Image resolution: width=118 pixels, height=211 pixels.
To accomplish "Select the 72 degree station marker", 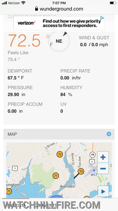I will pos(60,154).
